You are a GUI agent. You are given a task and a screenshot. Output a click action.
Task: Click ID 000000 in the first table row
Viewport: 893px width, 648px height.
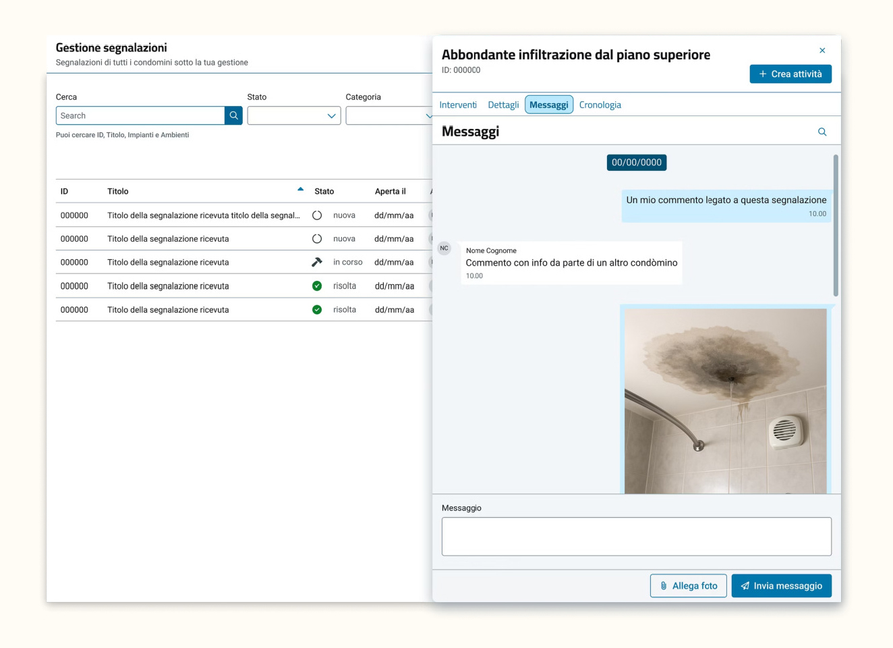click(x=74, y=215)
